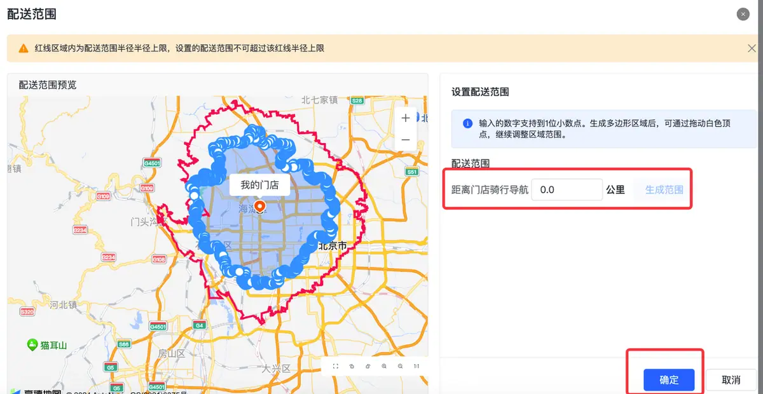
Task: Click the 河北镇 label on the map
Action: point(64,304)
